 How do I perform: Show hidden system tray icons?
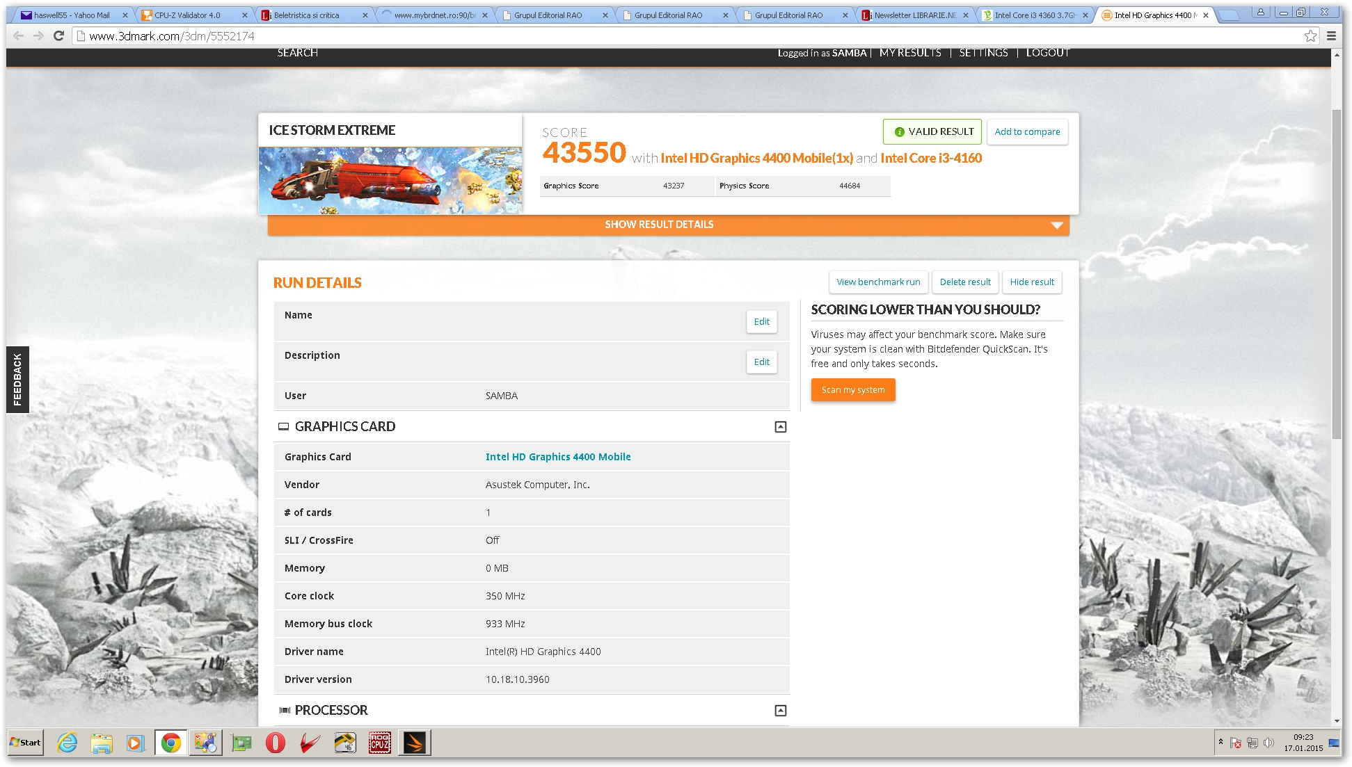coord(1220,742)
